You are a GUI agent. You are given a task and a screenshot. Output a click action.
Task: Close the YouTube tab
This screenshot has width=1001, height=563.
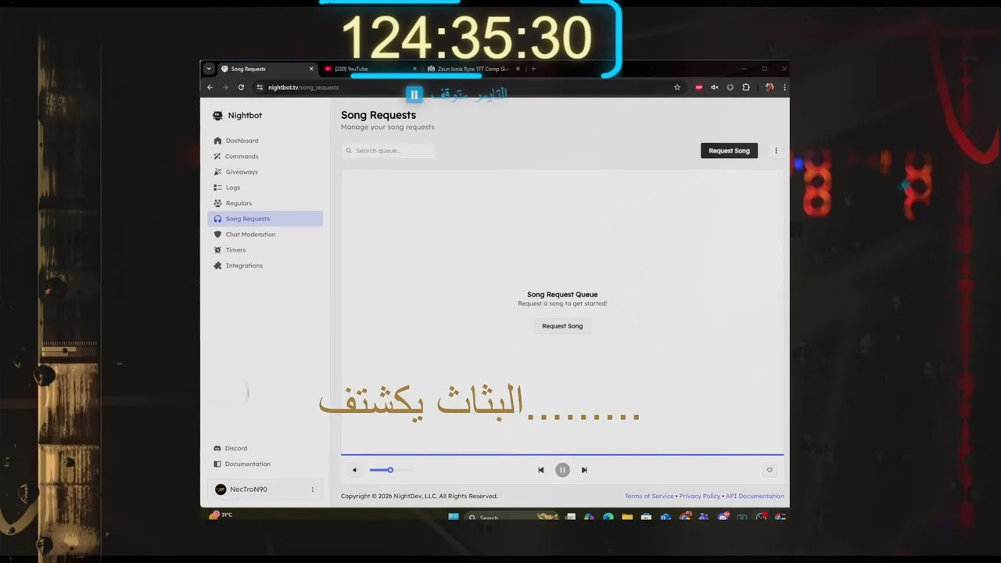(x=414, y=69)
